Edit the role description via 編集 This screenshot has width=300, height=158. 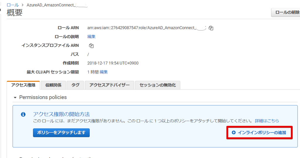pos(91,37)
